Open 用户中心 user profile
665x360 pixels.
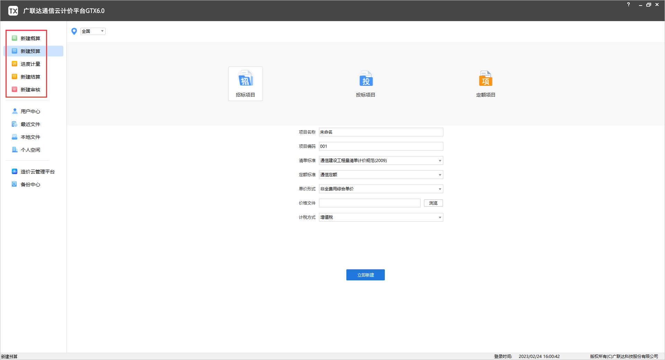[x=30, y=111]
